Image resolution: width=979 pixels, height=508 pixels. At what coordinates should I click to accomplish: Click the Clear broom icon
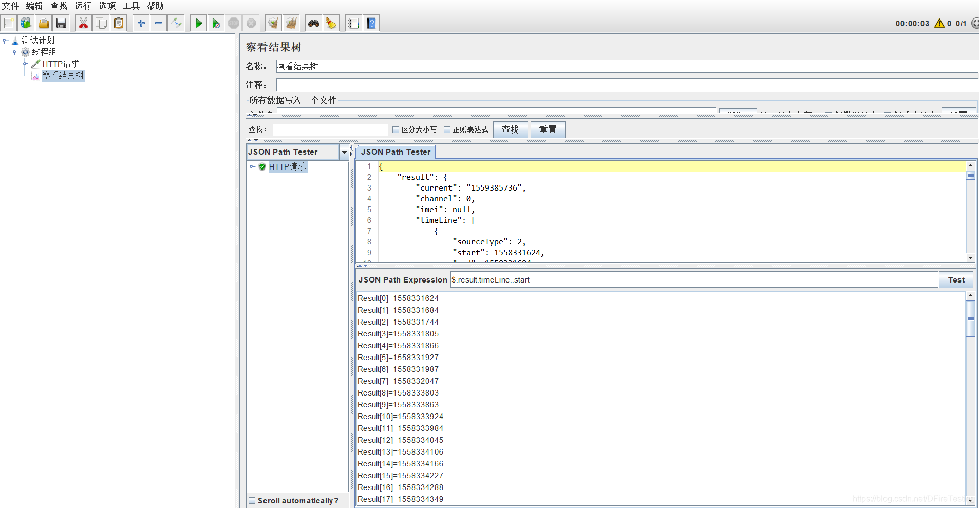[x=274, y=23]
